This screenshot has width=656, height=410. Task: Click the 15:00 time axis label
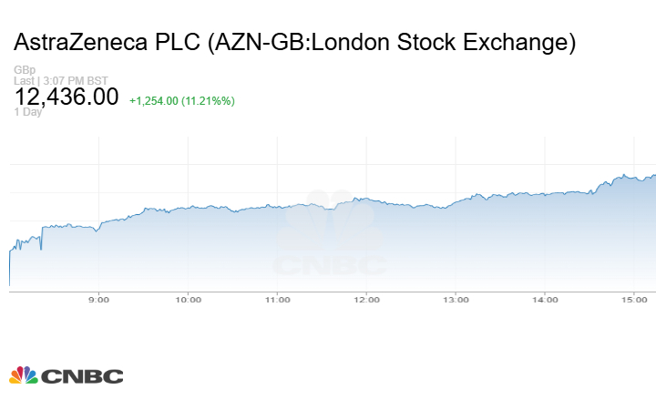coord(634,299)
